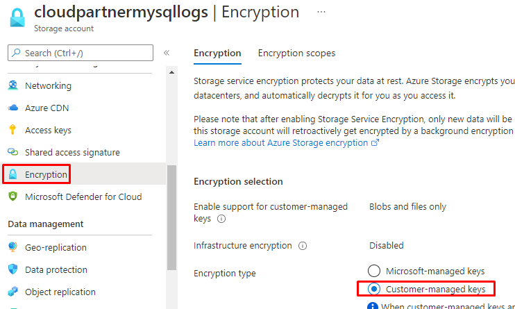
Task: Click the Microsoft Defender for Cloud shield icon
Action: [12, 197]
